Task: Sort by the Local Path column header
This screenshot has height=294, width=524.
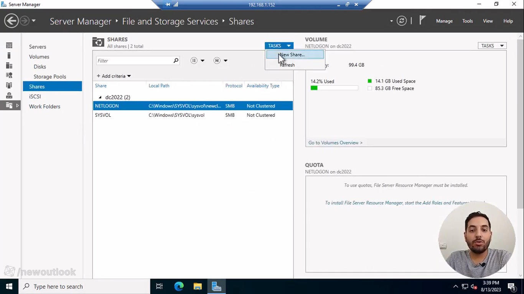Action: (x=159, y=86)
